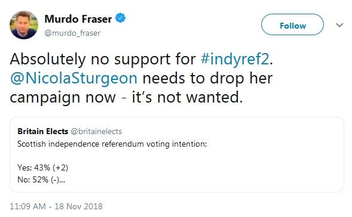
Task: Open the tweet options chevron menu
Action: coord(339,25)
